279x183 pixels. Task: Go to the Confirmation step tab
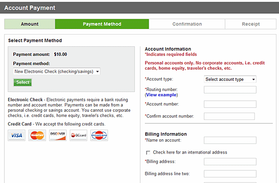point(187,24)
